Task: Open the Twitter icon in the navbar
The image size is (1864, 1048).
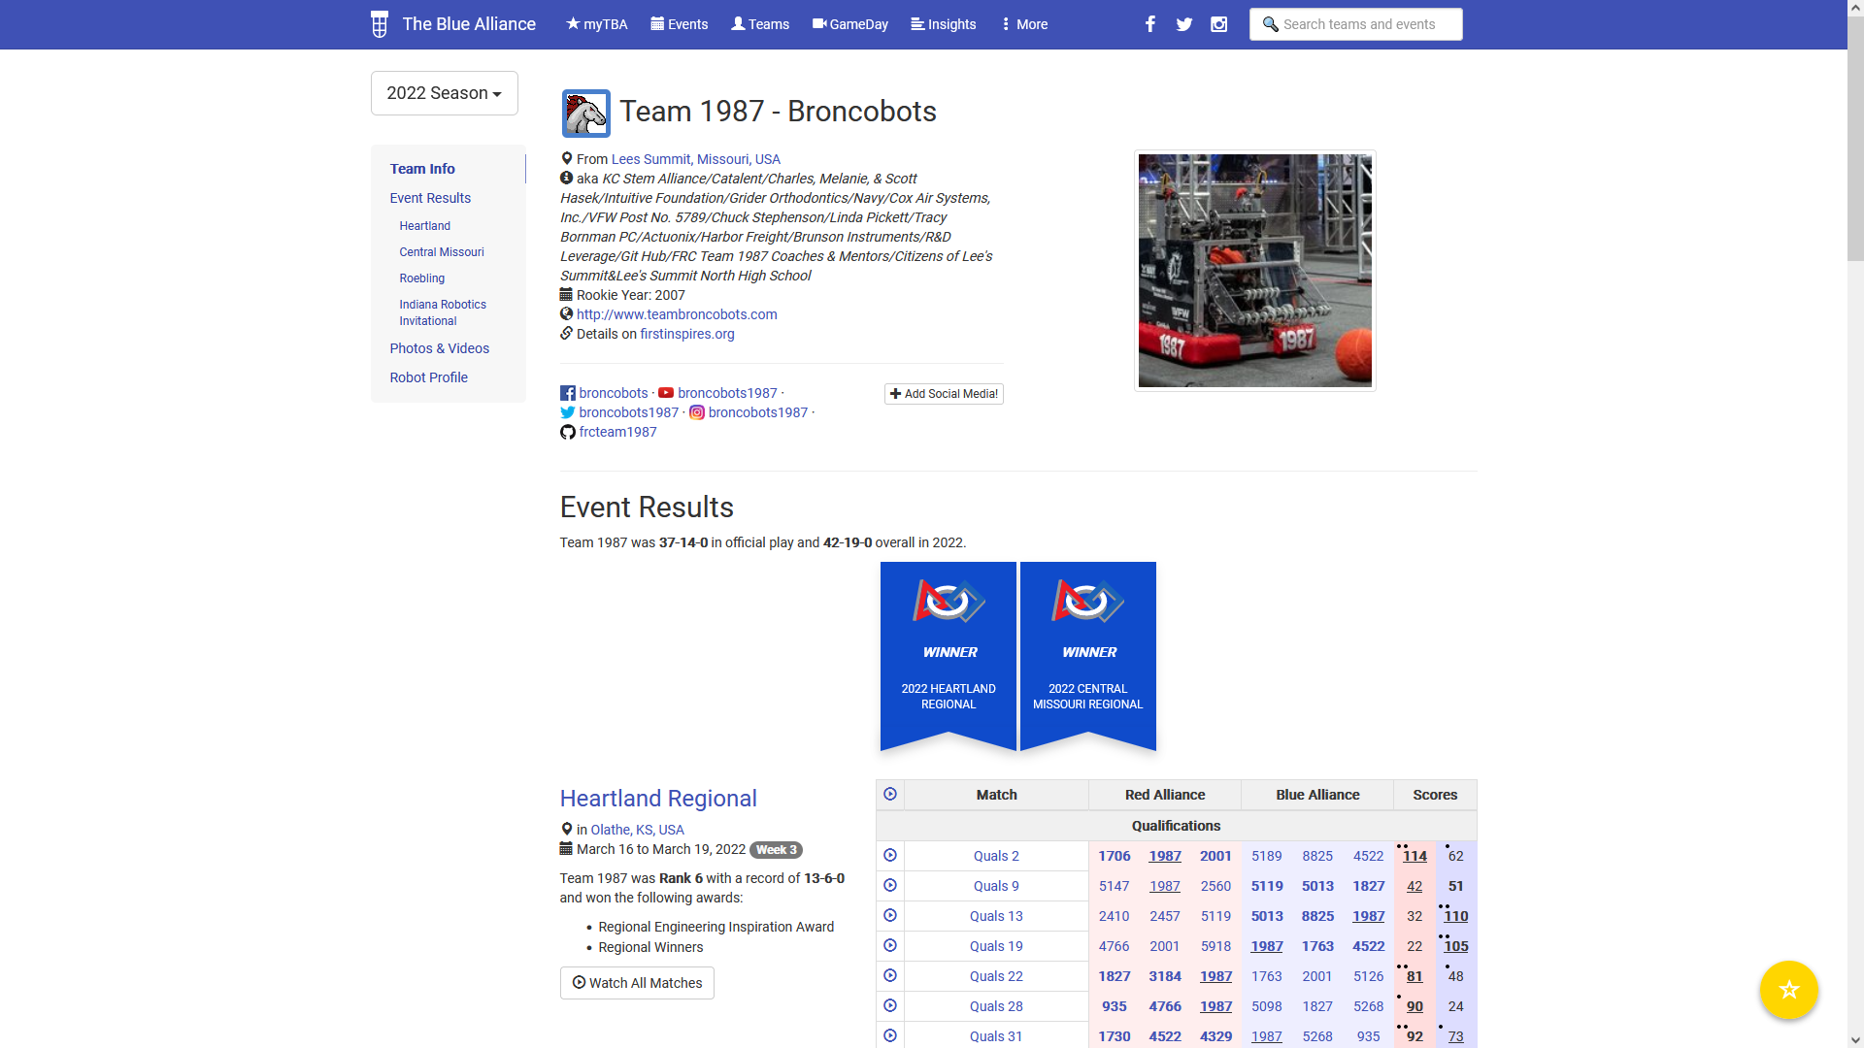Action: coord(1184,24)
